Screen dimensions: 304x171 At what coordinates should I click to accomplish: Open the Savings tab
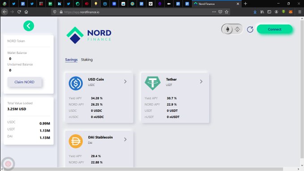click(71, 60)
